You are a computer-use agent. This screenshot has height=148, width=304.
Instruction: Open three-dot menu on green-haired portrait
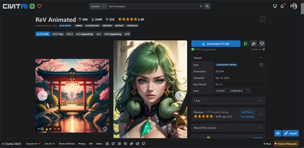[x=184, y=44]
